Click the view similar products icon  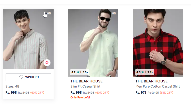click(x=47, y=62)
